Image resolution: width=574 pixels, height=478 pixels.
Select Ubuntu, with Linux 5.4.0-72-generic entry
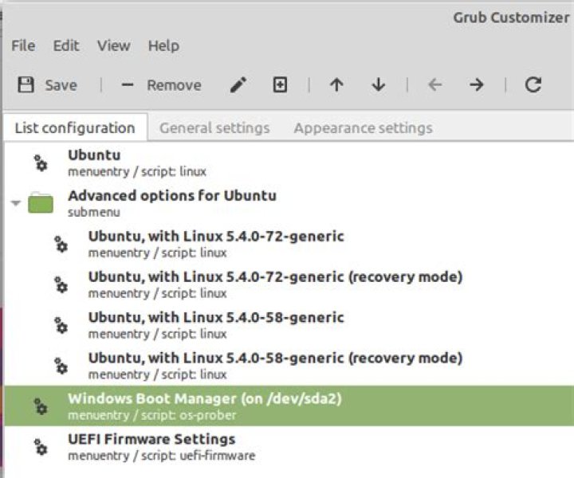(x=216, y=237)
